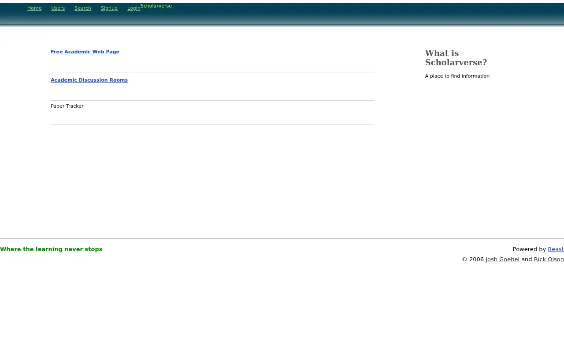Click 'Where the learning never stops' tagline

[x=51, y=249]
